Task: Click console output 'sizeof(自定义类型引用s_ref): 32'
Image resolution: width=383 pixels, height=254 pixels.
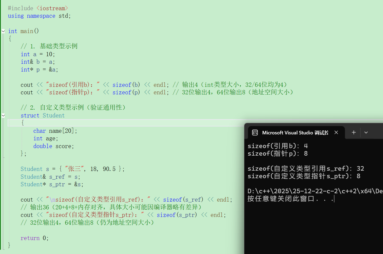Action: [x=306, y=169]
